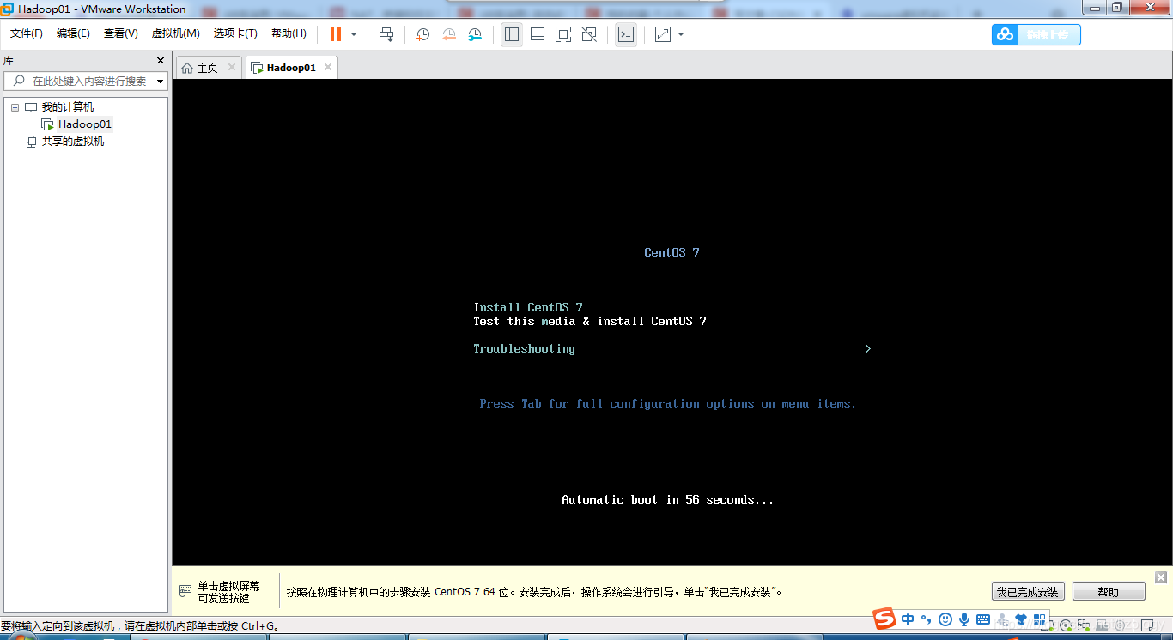
Task: Close the 主页 tab
Action: pos(232,67)
